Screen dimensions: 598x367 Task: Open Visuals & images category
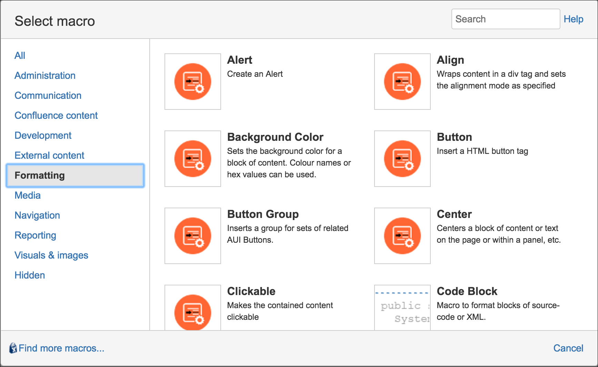click(51, 255)
